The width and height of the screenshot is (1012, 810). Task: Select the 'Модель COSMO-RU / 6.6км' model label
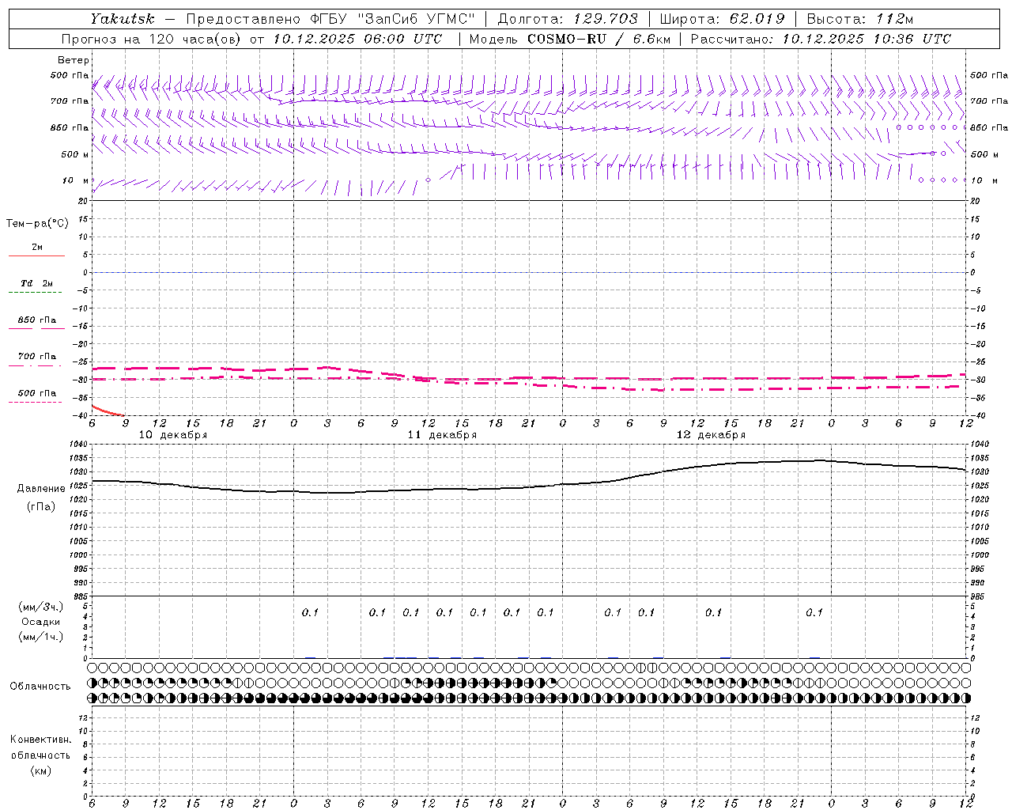point(569,39)
